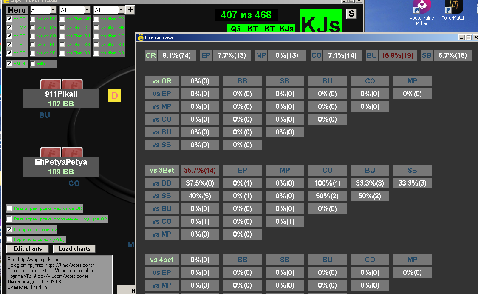This screenshot has width=478, height=294.
Task: Click the '6.7%(15)' SB stat cell
Action: tap(453, 56)
